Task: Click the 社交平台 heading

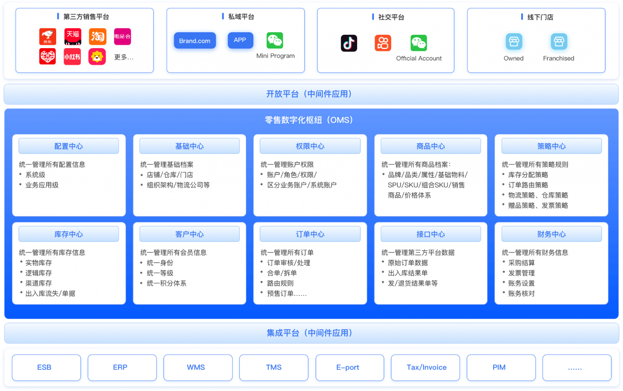Action: pos(391,17)
